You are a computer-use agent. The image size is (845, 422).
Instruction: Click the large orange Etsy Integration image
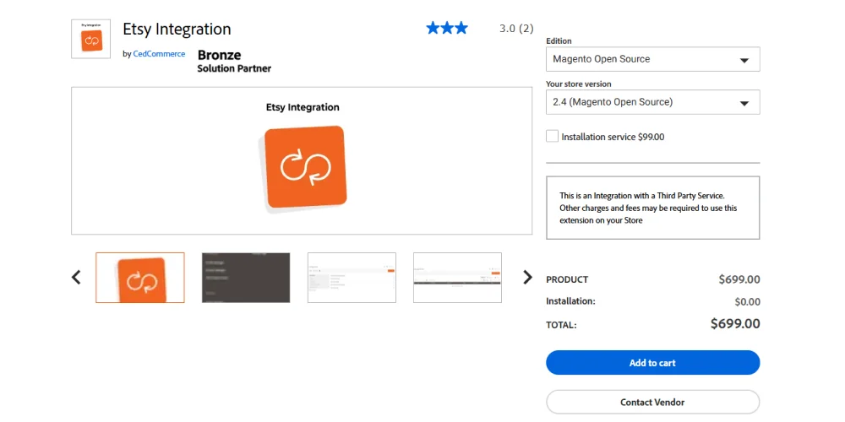tap(304, 169)
